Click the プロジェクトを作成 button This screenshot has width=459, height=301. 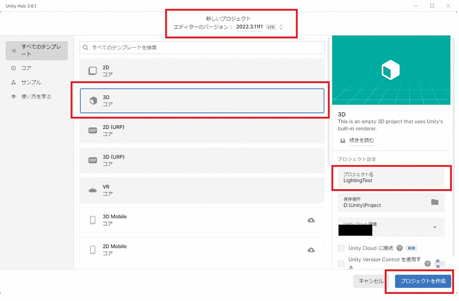pyautogui.click(x=423, y=281)
